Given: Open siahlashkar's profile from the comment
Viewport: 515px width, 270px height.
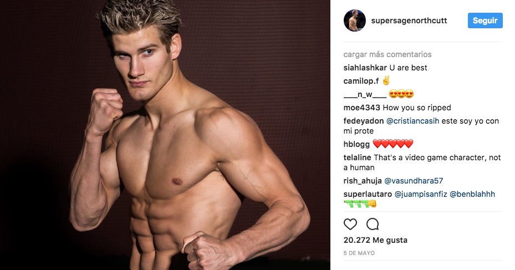Looking at the screenshot, I should (365, 68).
